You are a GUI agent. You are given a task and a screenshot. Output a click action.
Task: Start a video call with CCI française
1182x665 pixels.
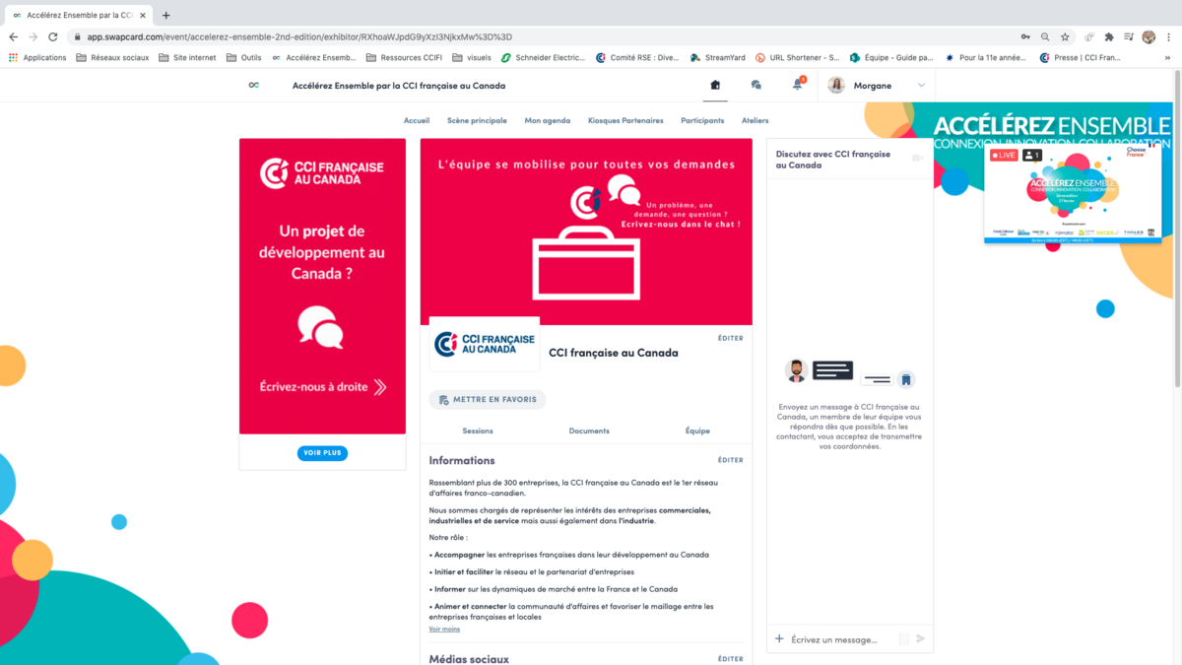click(x=917, y=159)
